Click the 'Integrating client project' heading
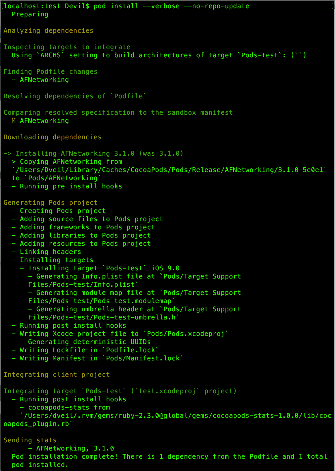The width and height of the screenshot is (335, 471). coord(57,375)
